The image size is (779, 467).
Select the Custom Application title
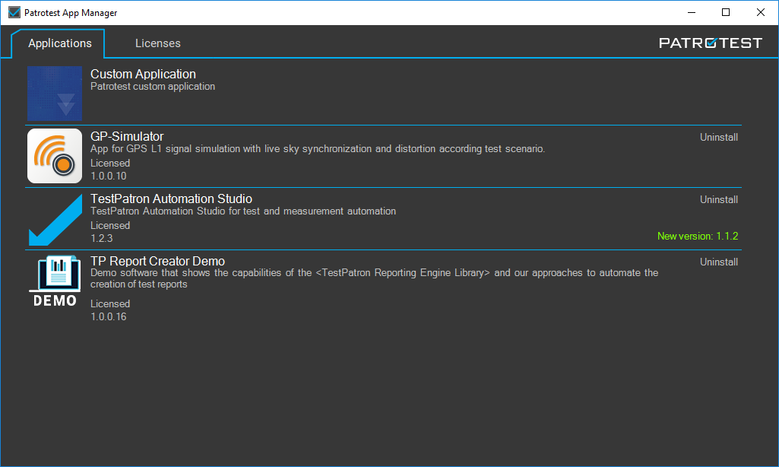pos(143,75)
